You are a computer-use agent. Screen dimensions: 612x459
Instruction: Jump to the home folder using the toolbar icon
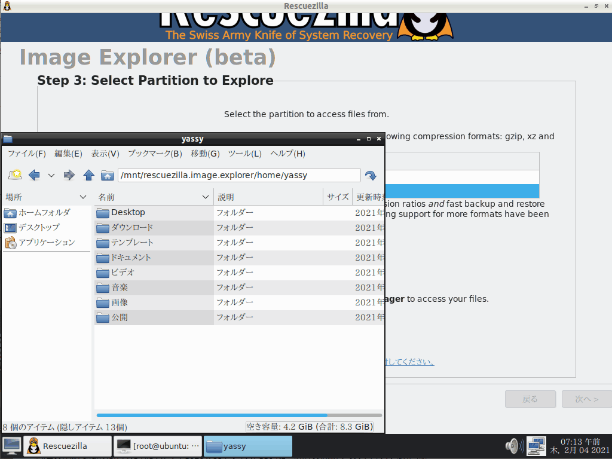point(108,175)
